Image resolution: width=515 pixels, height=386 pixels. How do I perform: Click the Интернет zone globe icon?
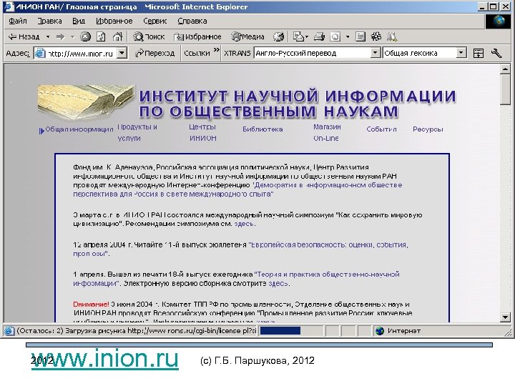[x=380, y=331]
